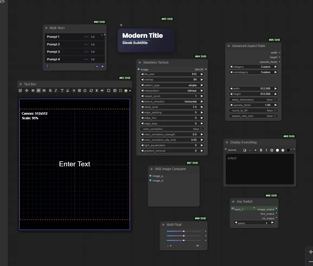
Task: Click right arrow on category Custom selector
Action: click(275, 67)
